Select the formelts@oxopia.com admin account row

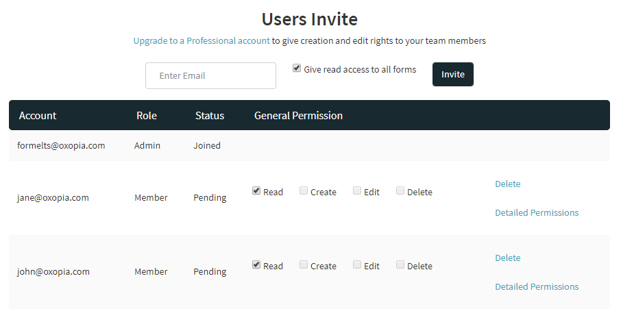tap(61, 145)
